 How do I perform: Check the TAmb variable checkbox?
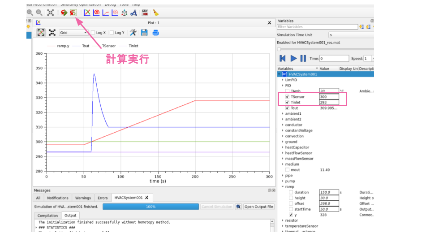click(x=287, y=91)
